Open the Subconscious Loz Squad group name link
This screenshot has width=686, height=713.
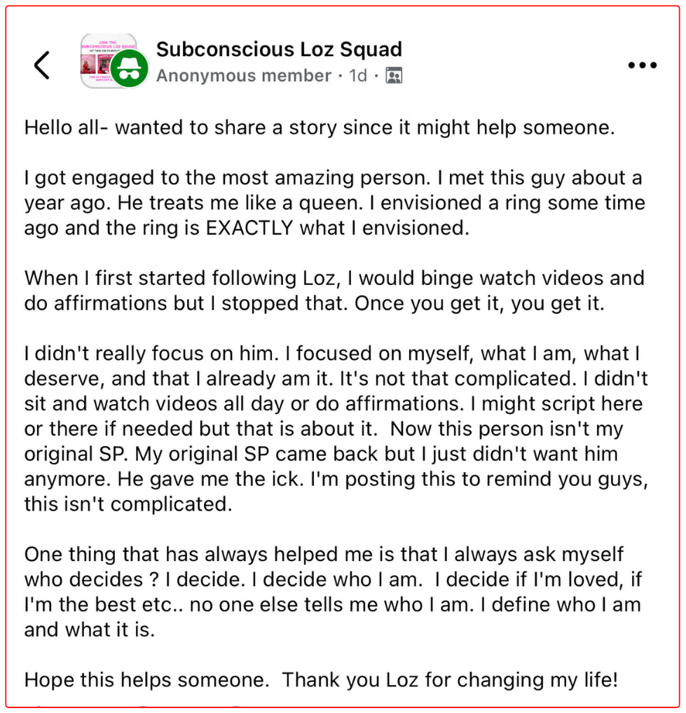click(279, 49)
